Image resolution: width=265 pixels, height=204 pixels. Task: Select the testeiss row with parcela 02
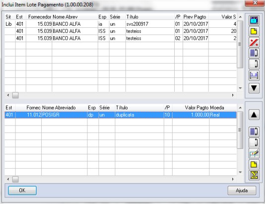point(121,38)
